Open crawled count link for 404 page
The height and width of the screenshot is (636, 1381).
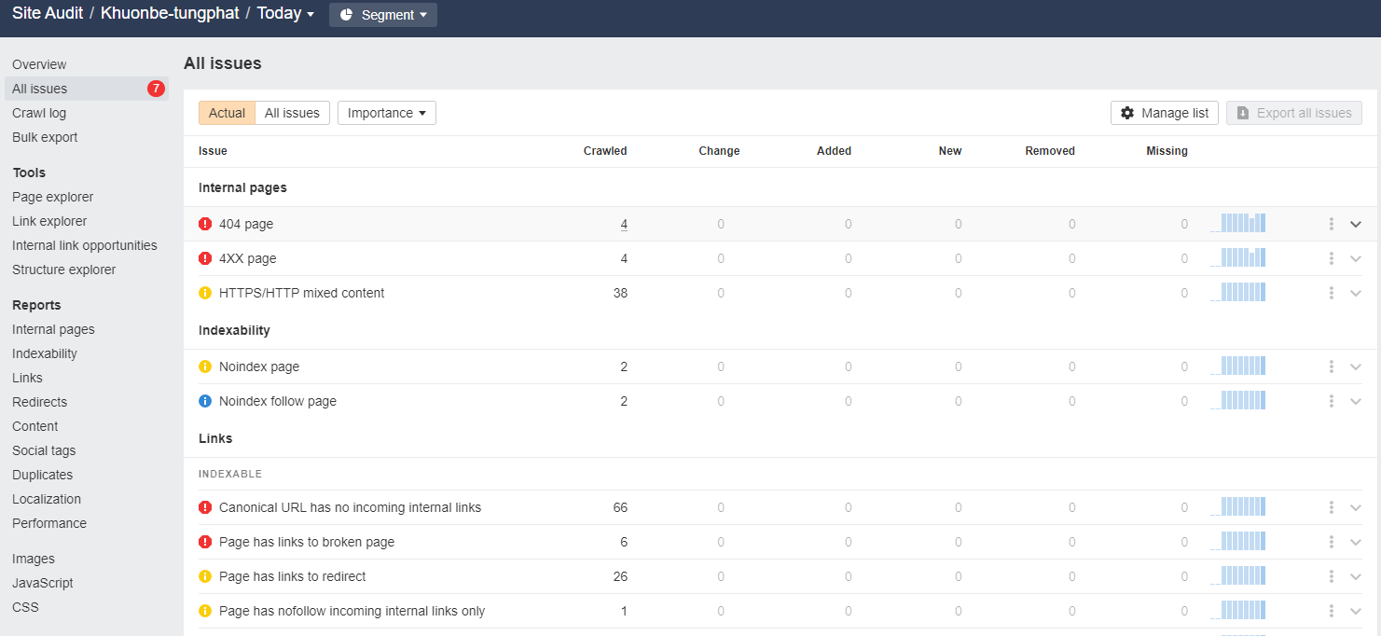(x=624, y=224)
